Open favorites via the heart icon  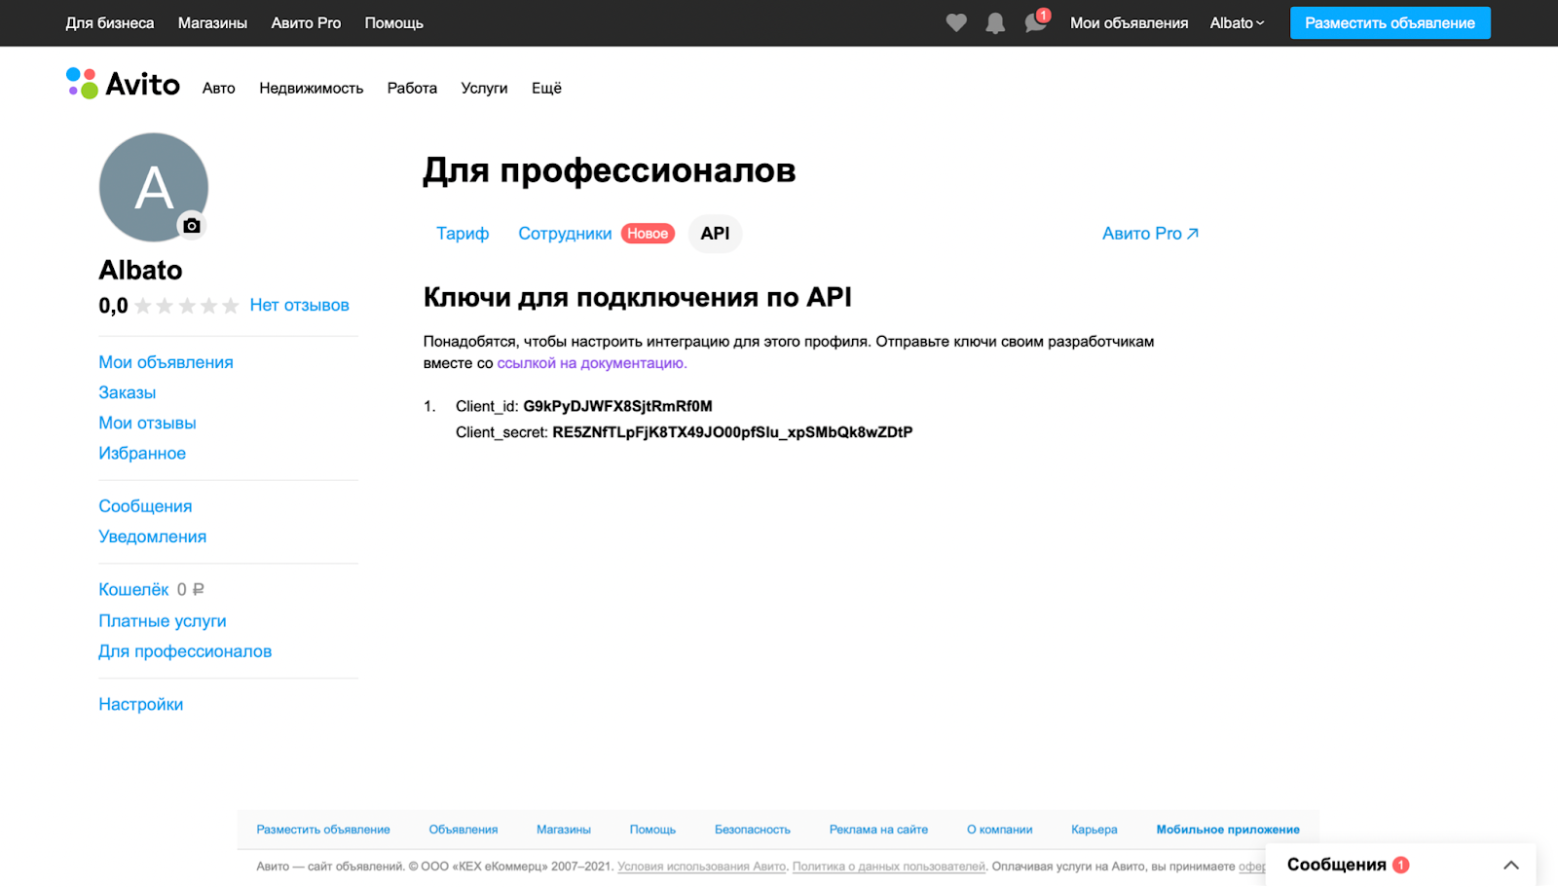pos(956,22)
